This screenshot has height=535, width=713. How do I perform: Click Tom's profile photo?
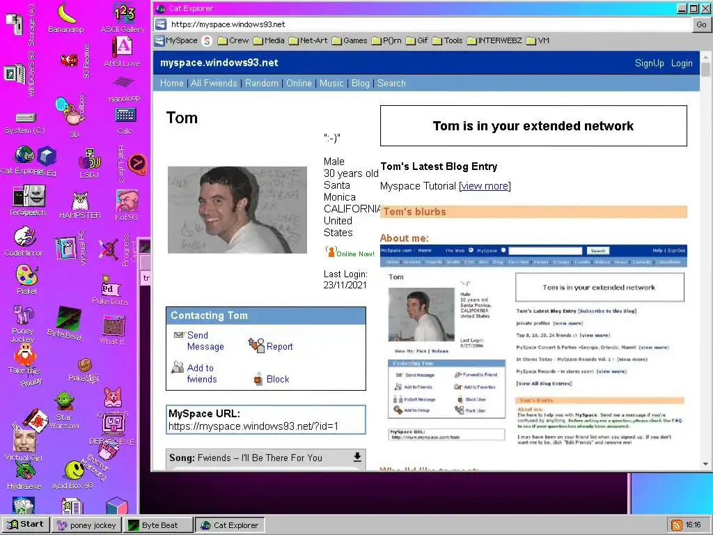tap(237, 210)
